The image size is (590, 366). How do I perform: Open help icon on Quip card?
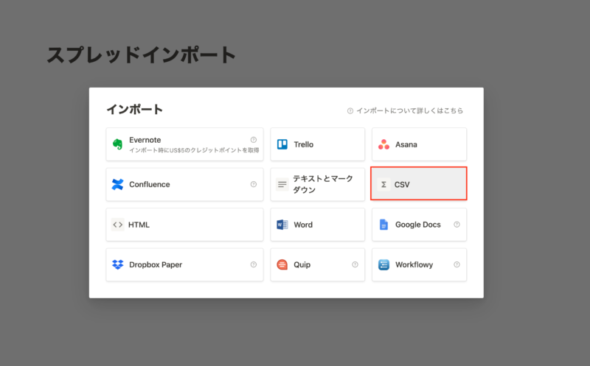pos(355,264)
